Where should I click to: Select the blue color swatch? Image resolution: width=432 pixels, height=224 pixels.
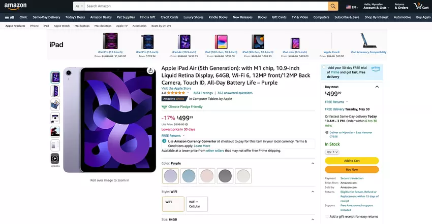pos(189,176)
